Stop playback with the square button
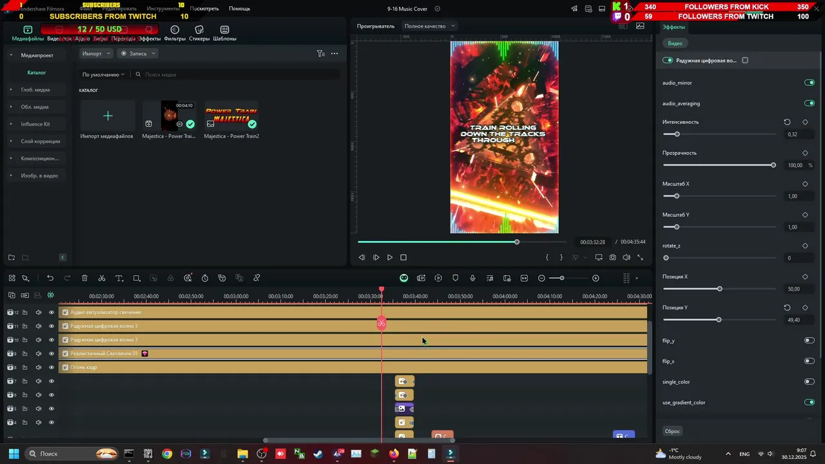The image size is (825, 464). click(x=403, y=257)
